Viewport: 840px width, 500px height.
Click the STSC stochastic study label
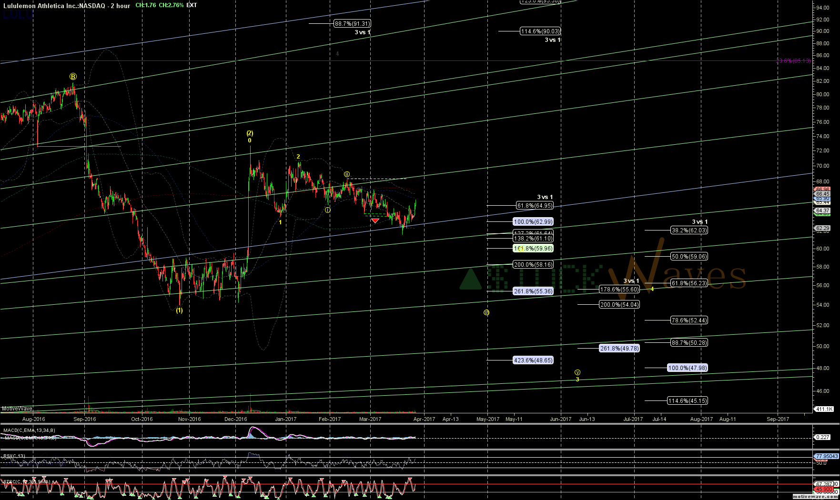click(x=26, y=482)
